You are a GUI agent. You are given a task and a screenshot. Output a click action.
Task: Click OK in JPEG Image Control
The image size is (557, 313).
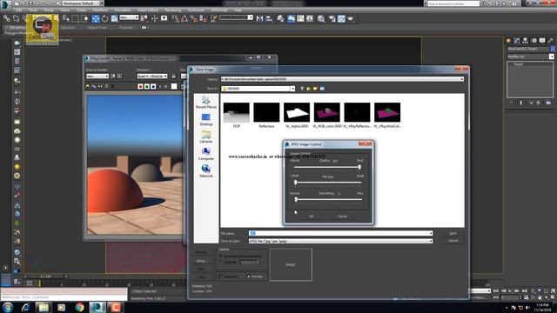click(x=311, y=216)
